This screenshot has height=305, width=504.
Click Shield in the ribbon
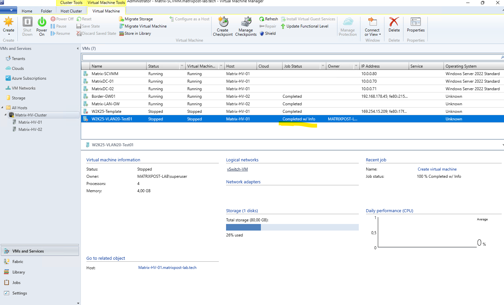coord(267,33)
